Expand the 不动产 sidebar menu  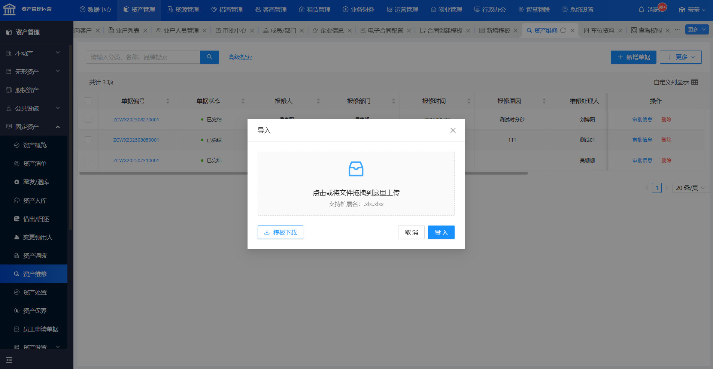click(x=34, y=53)
